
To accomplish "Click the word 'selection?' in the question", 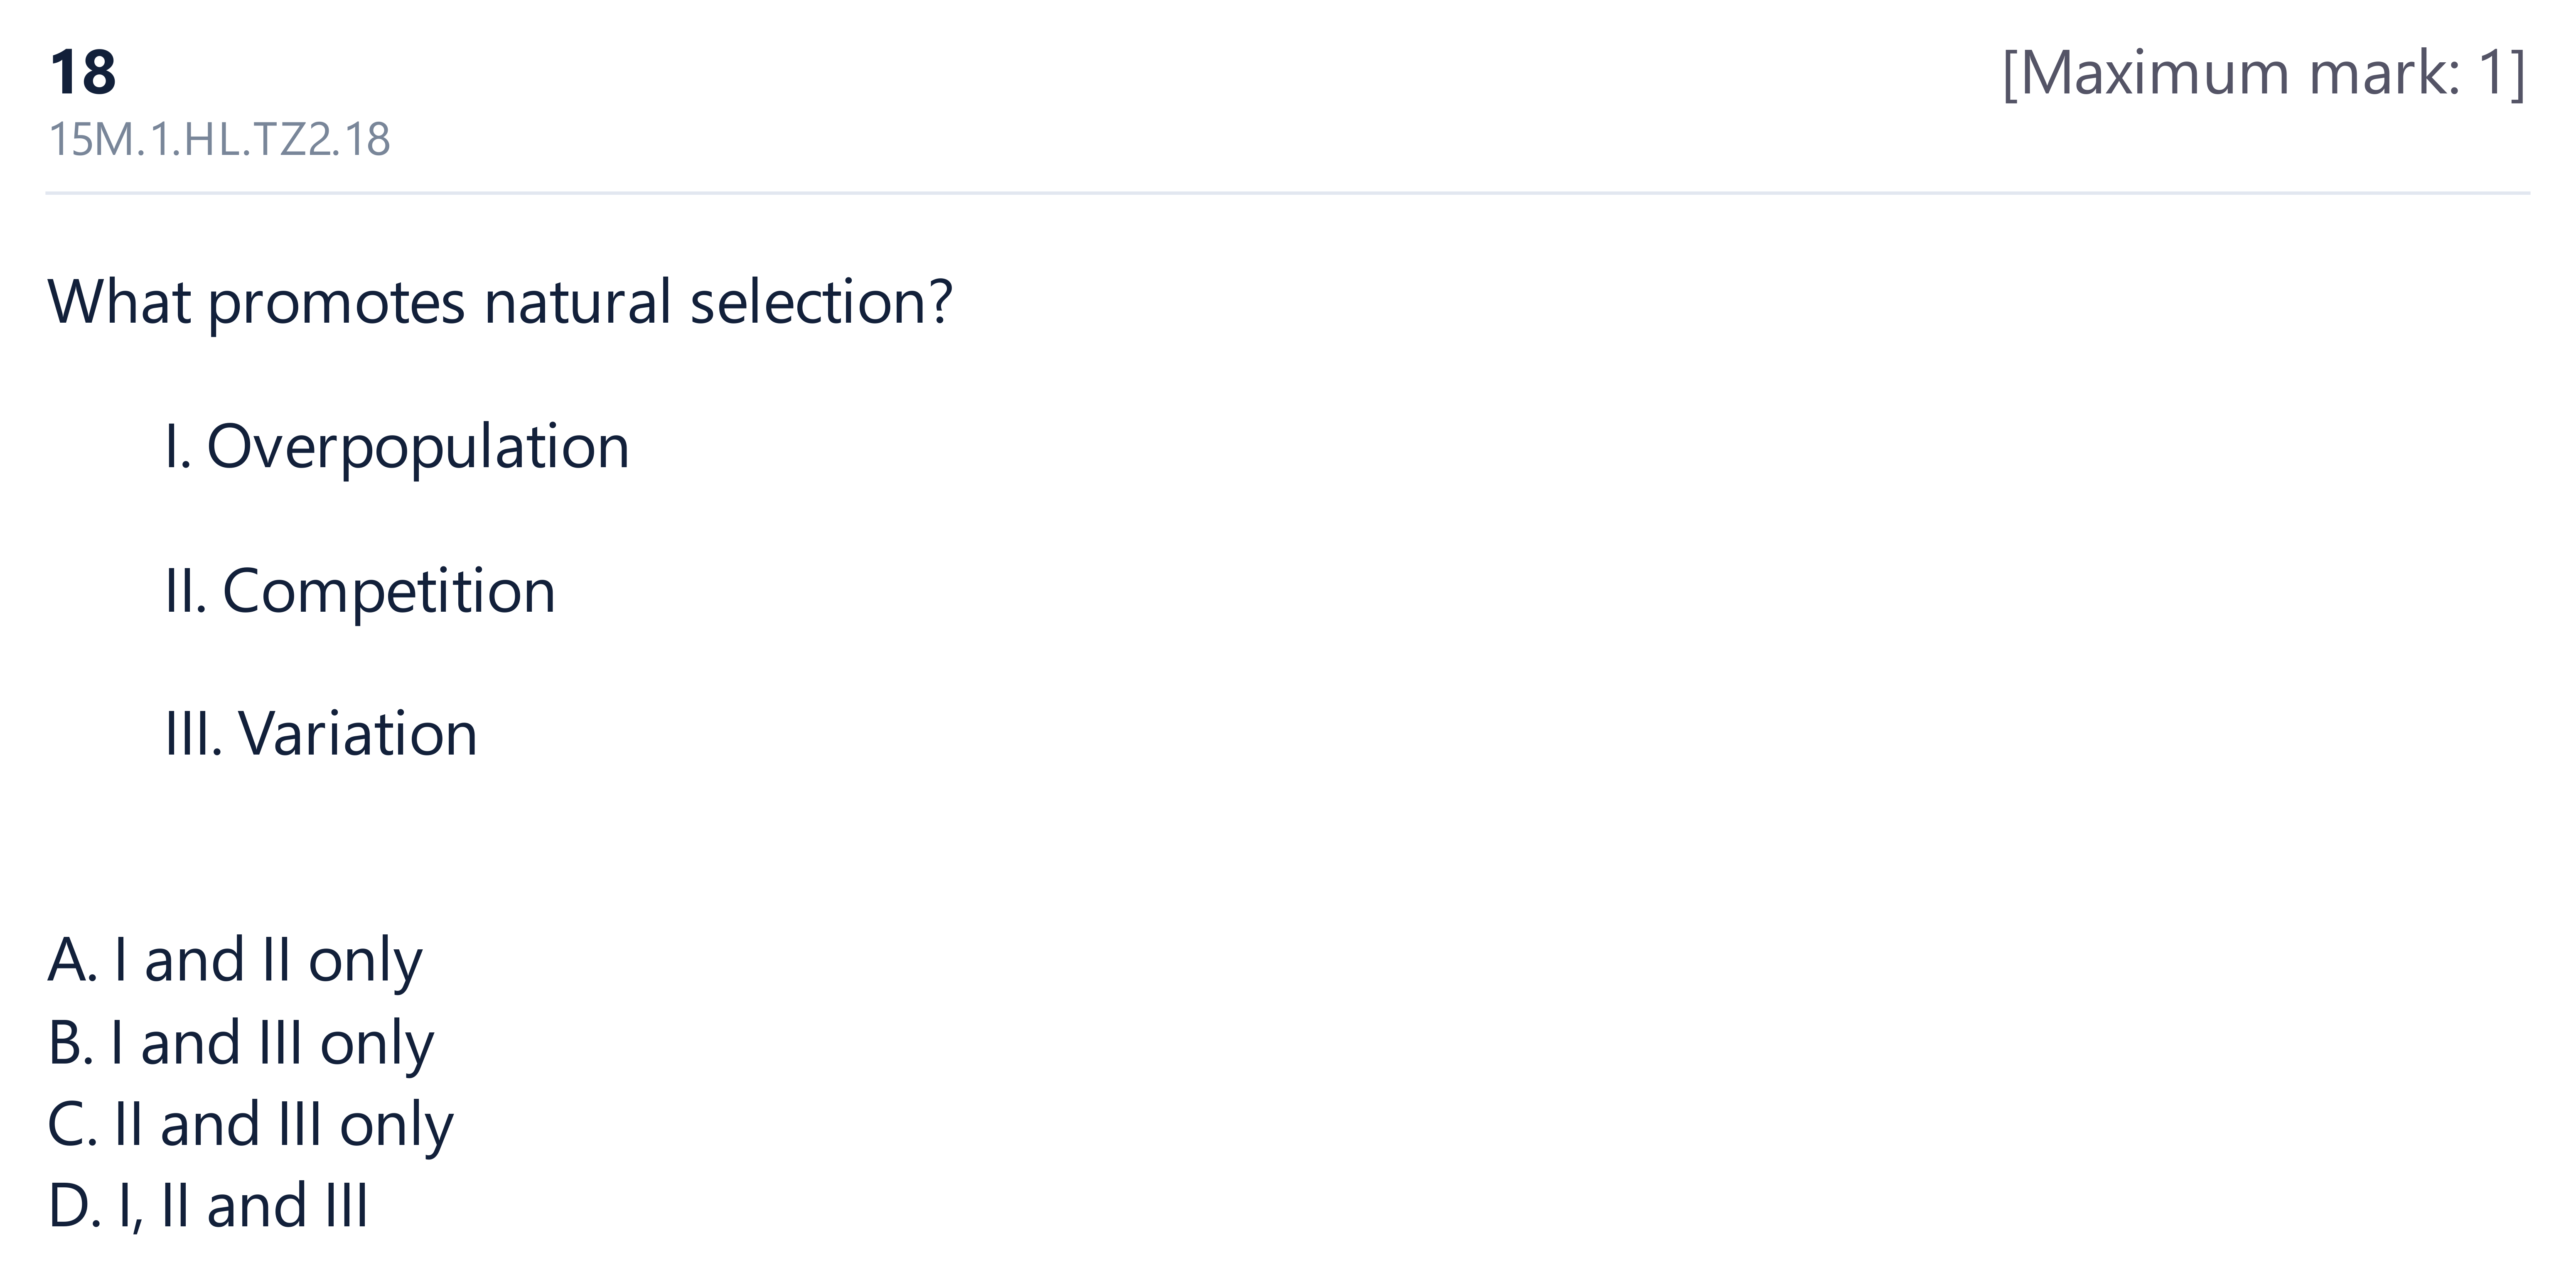I will (x=821, y=302).
